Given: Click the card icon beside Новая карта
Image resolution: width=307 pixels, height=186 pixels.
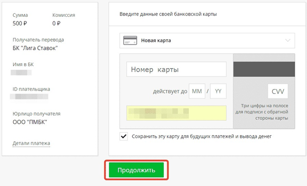Looking at the screenshot, I should pos(130,40).
